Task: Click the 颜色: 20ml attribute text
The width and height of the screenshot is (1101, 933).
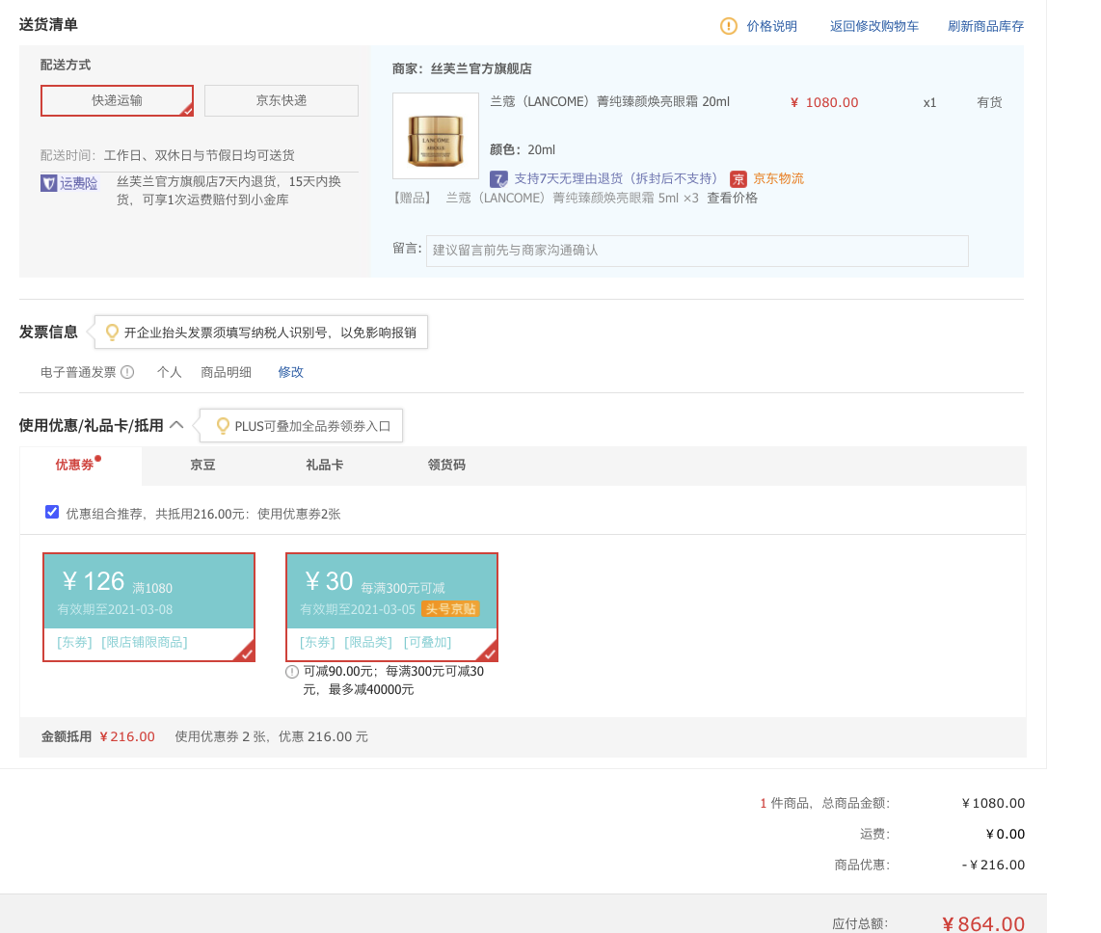Action: [523, 149]
